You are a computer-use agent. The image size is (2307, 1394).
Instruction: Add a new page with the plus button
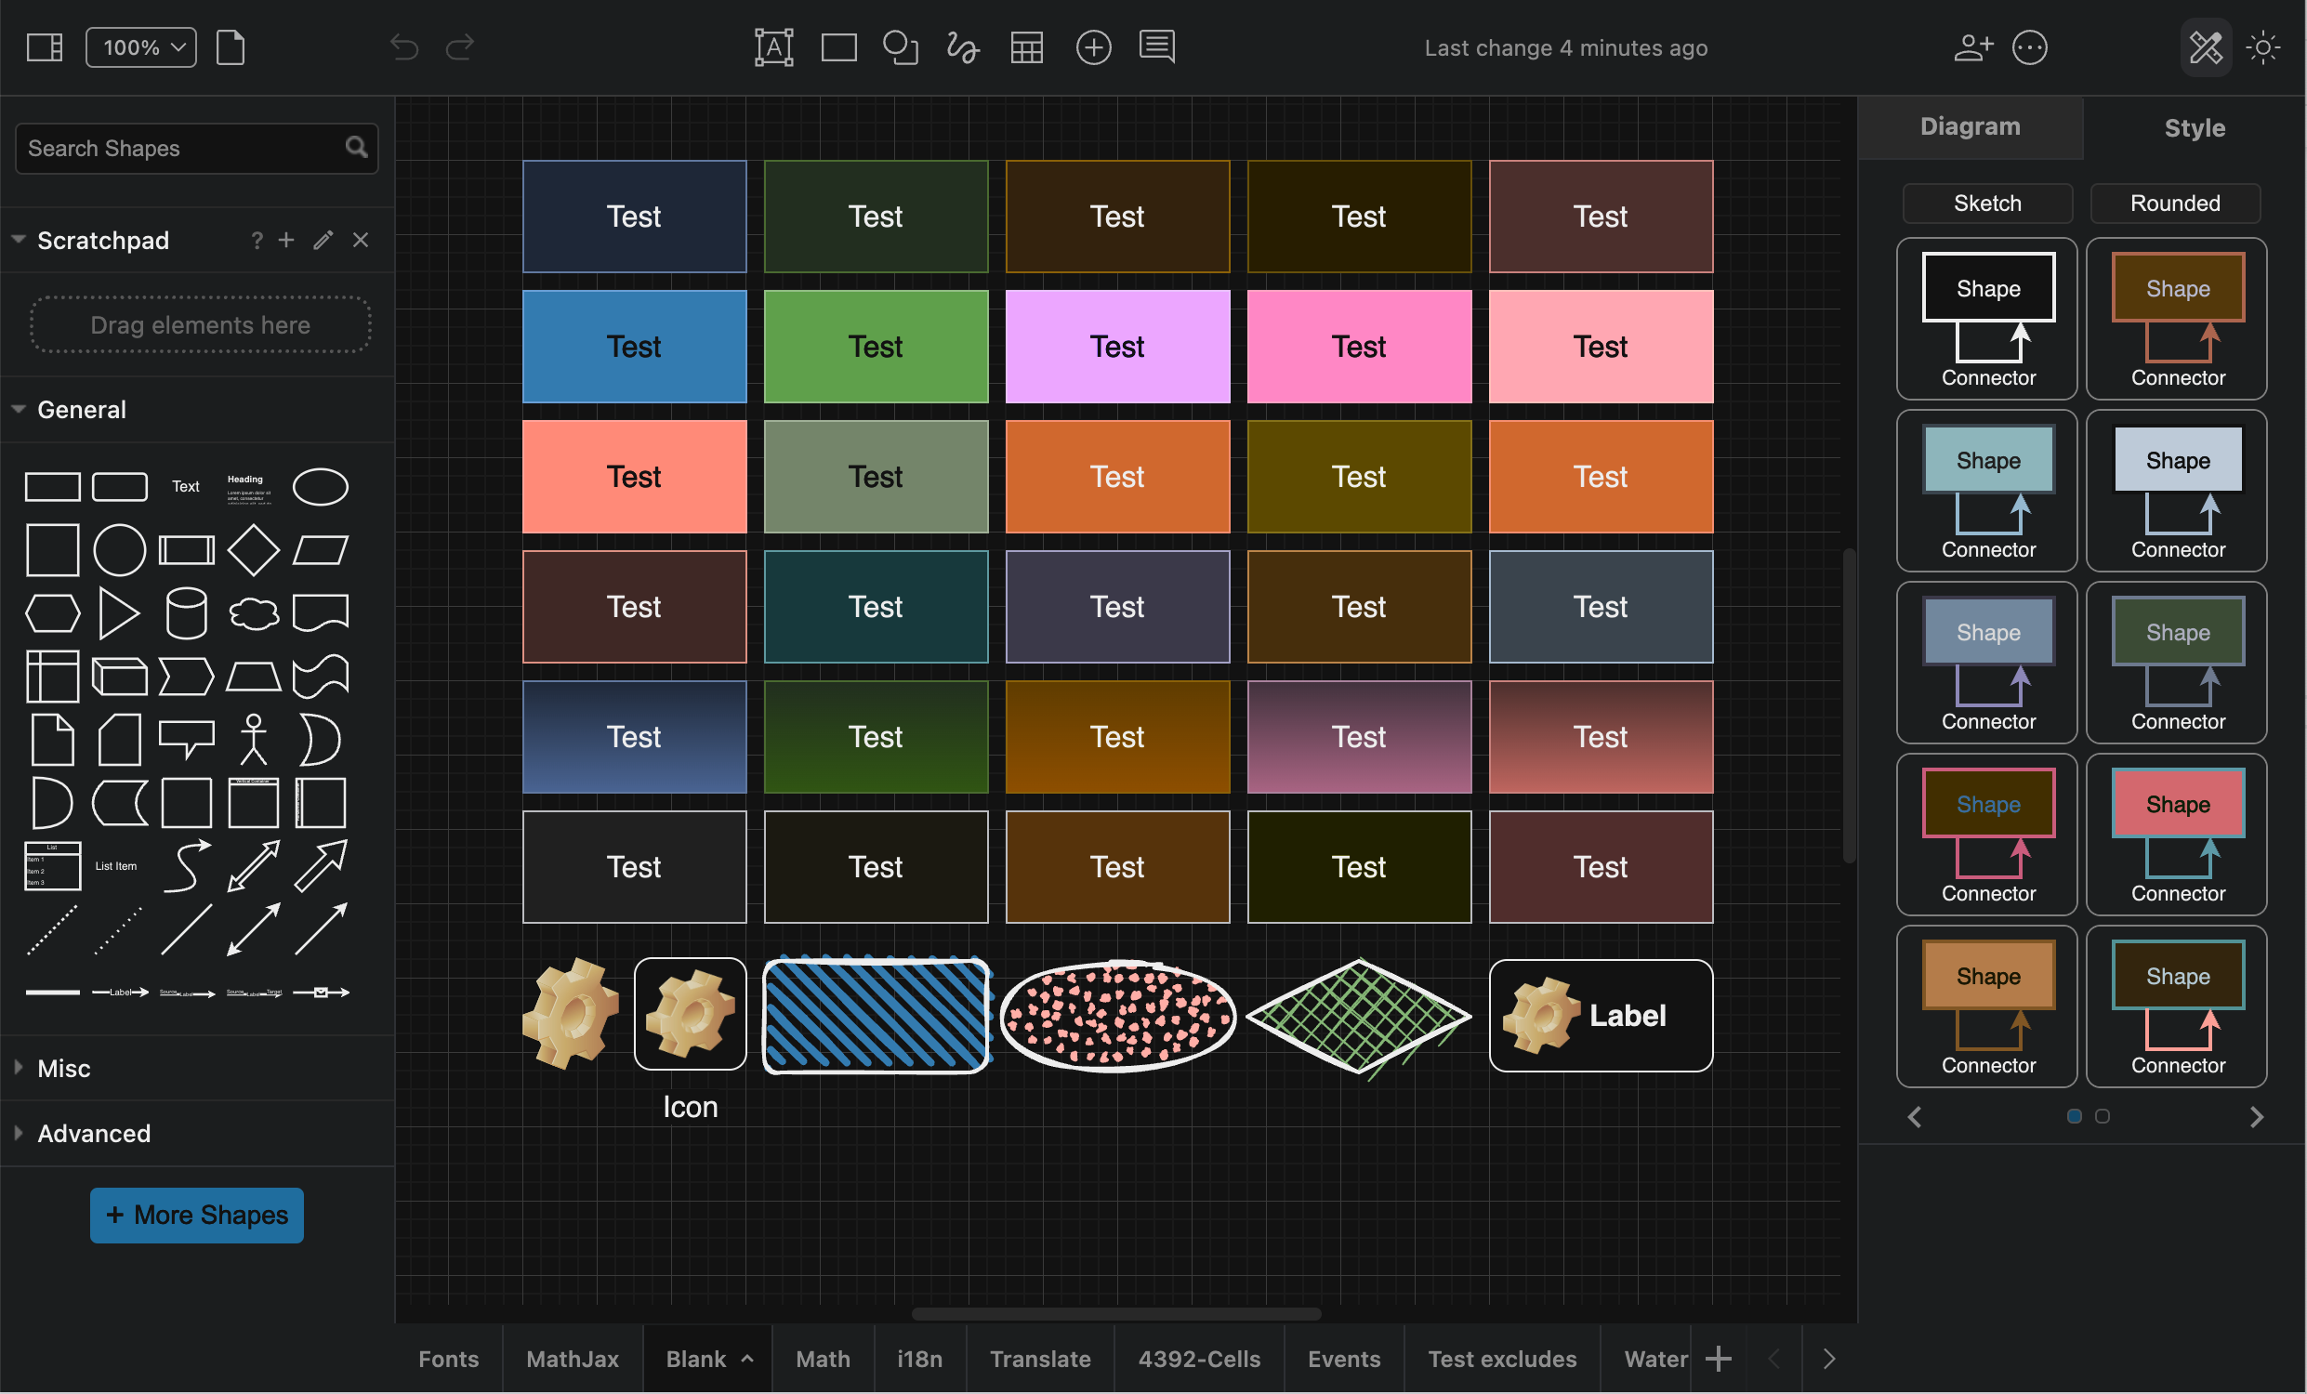pyautogui.click(x=1719, y=1360)
